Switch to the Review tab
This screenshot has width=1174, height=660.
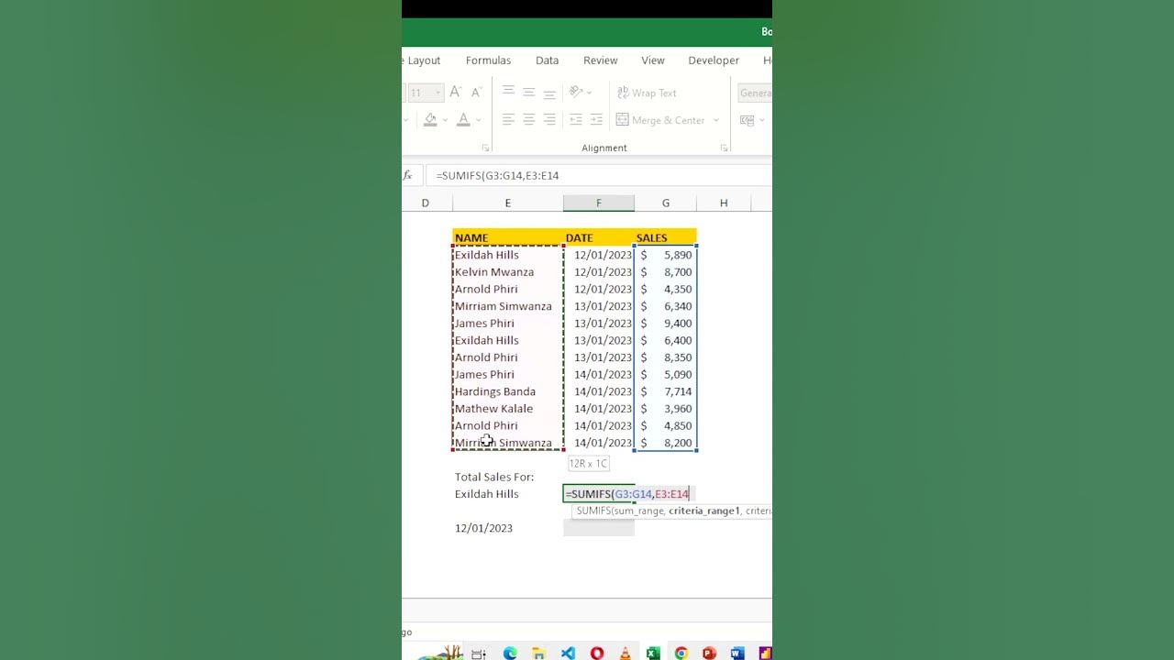(x=601, y=60)
